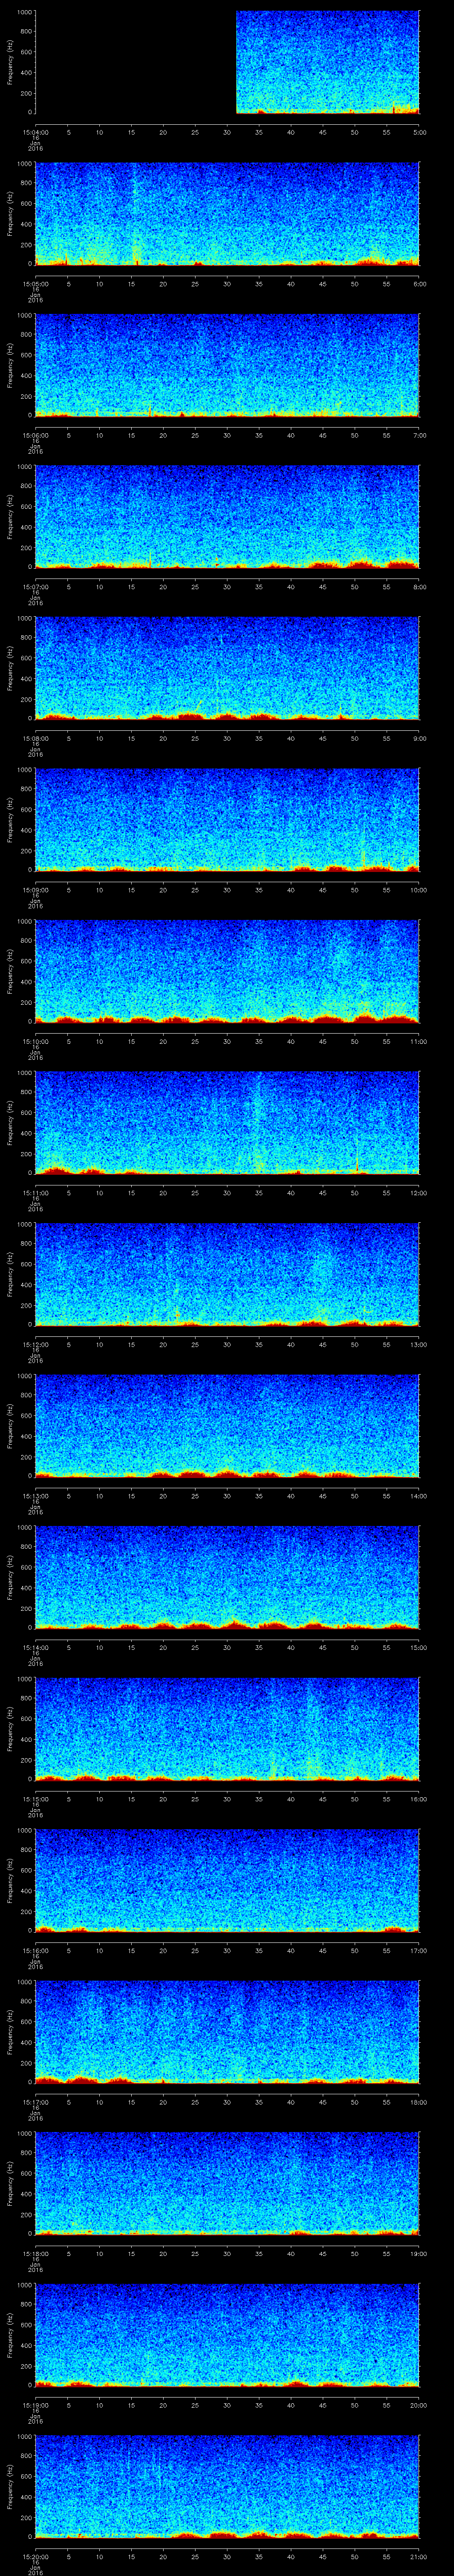Screen dimensions: 454x2576
Task: Click the '17:00' end time label
Action: pos(419,1950)
